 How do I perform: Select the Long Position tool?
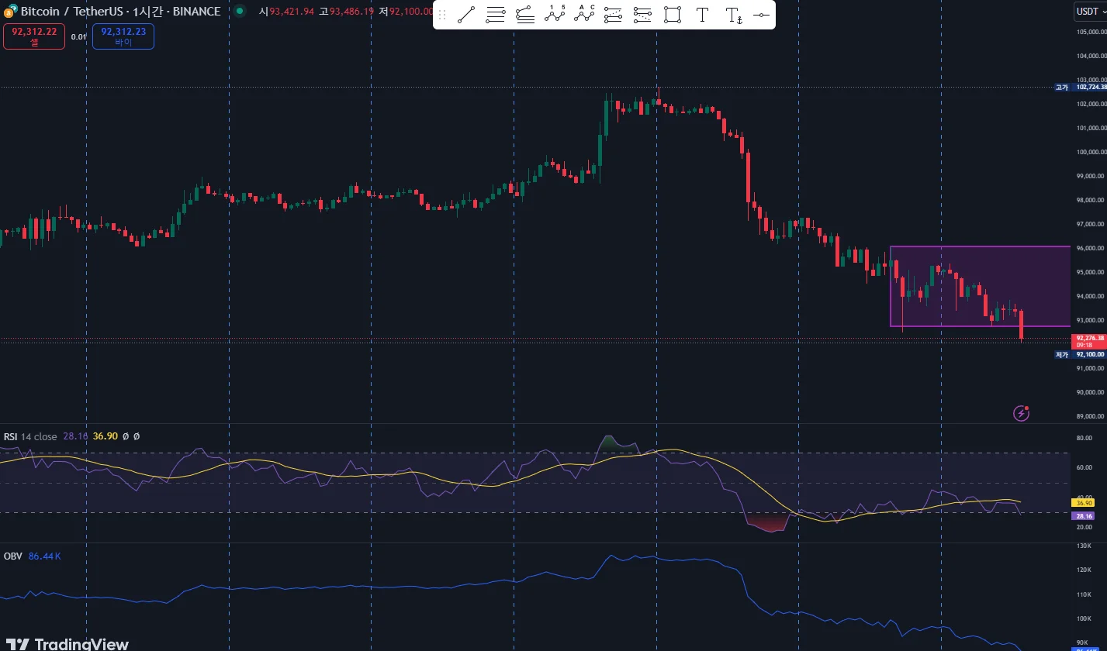(x=613, y=15)
